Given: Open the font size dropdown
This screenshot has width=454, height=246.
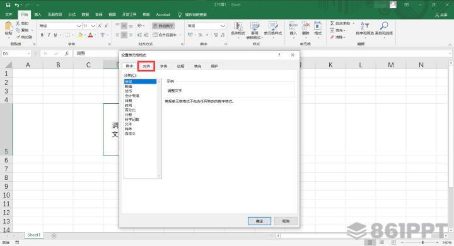Looking at the screenshot, I should (93, 26).
